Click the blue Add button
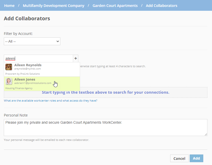The height and width of the screenshot is (165, 212). pos(196,158)
